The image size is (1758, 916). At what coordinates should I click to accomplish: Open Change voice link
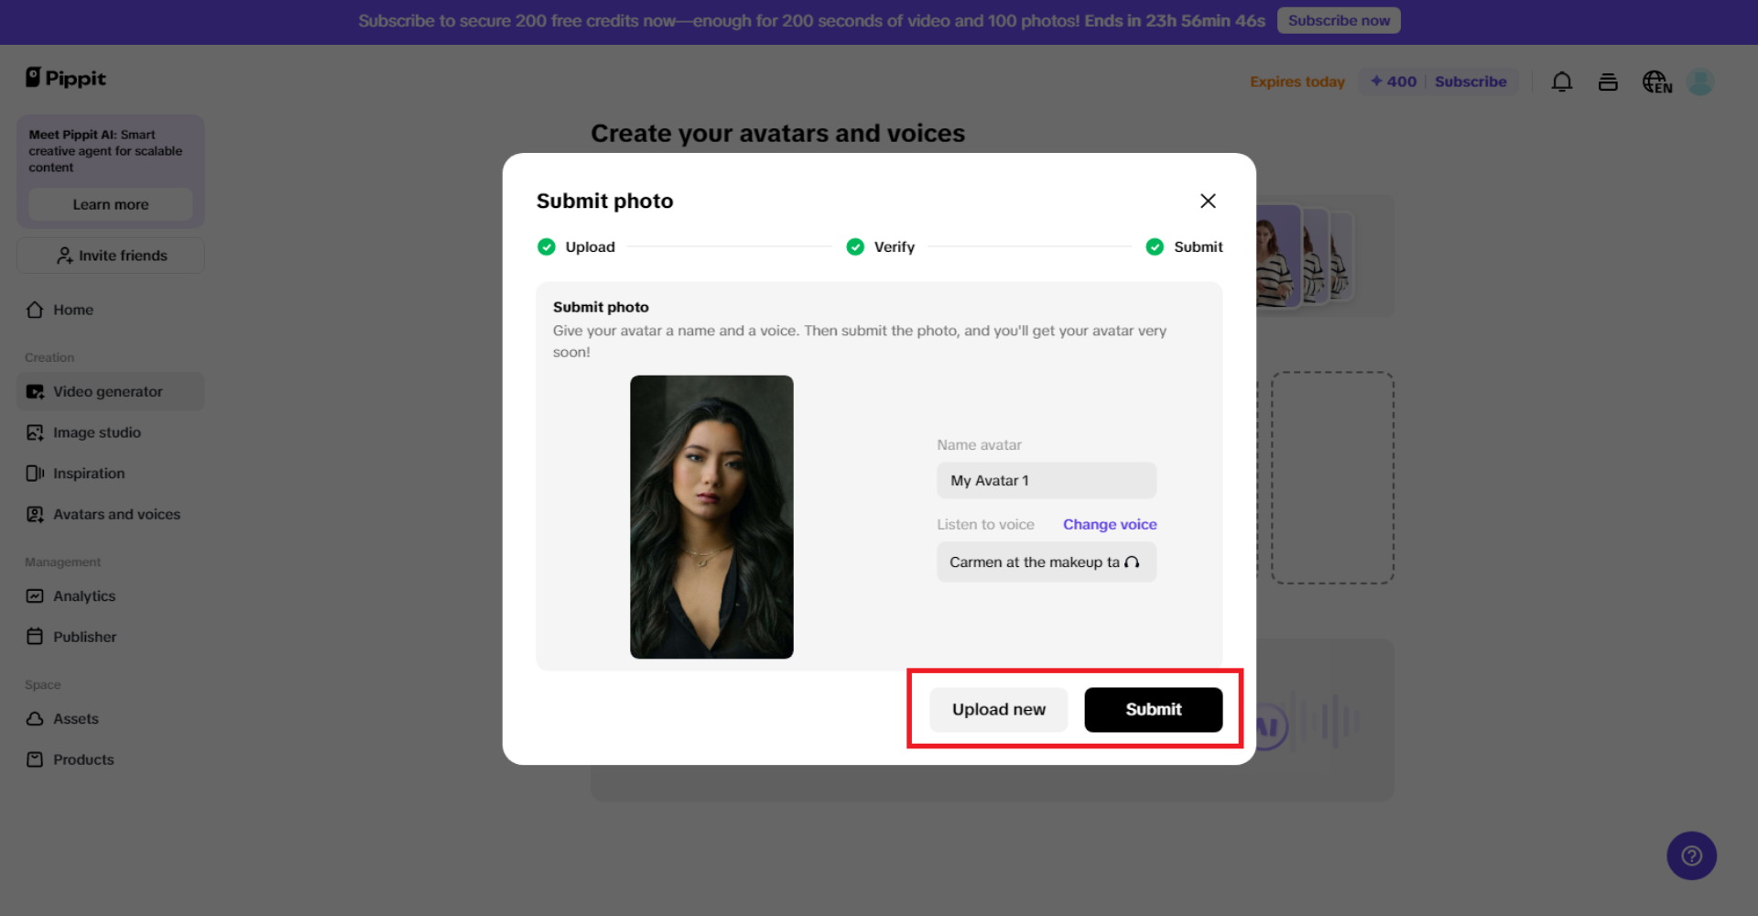click(x=1109, y=524)
